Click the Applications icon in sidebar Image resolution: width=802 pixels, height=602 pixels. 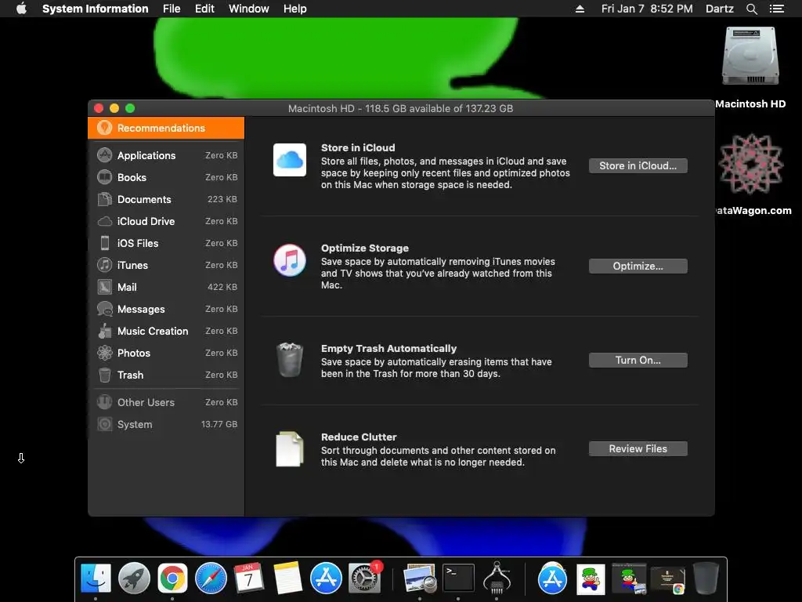[105, 155]
